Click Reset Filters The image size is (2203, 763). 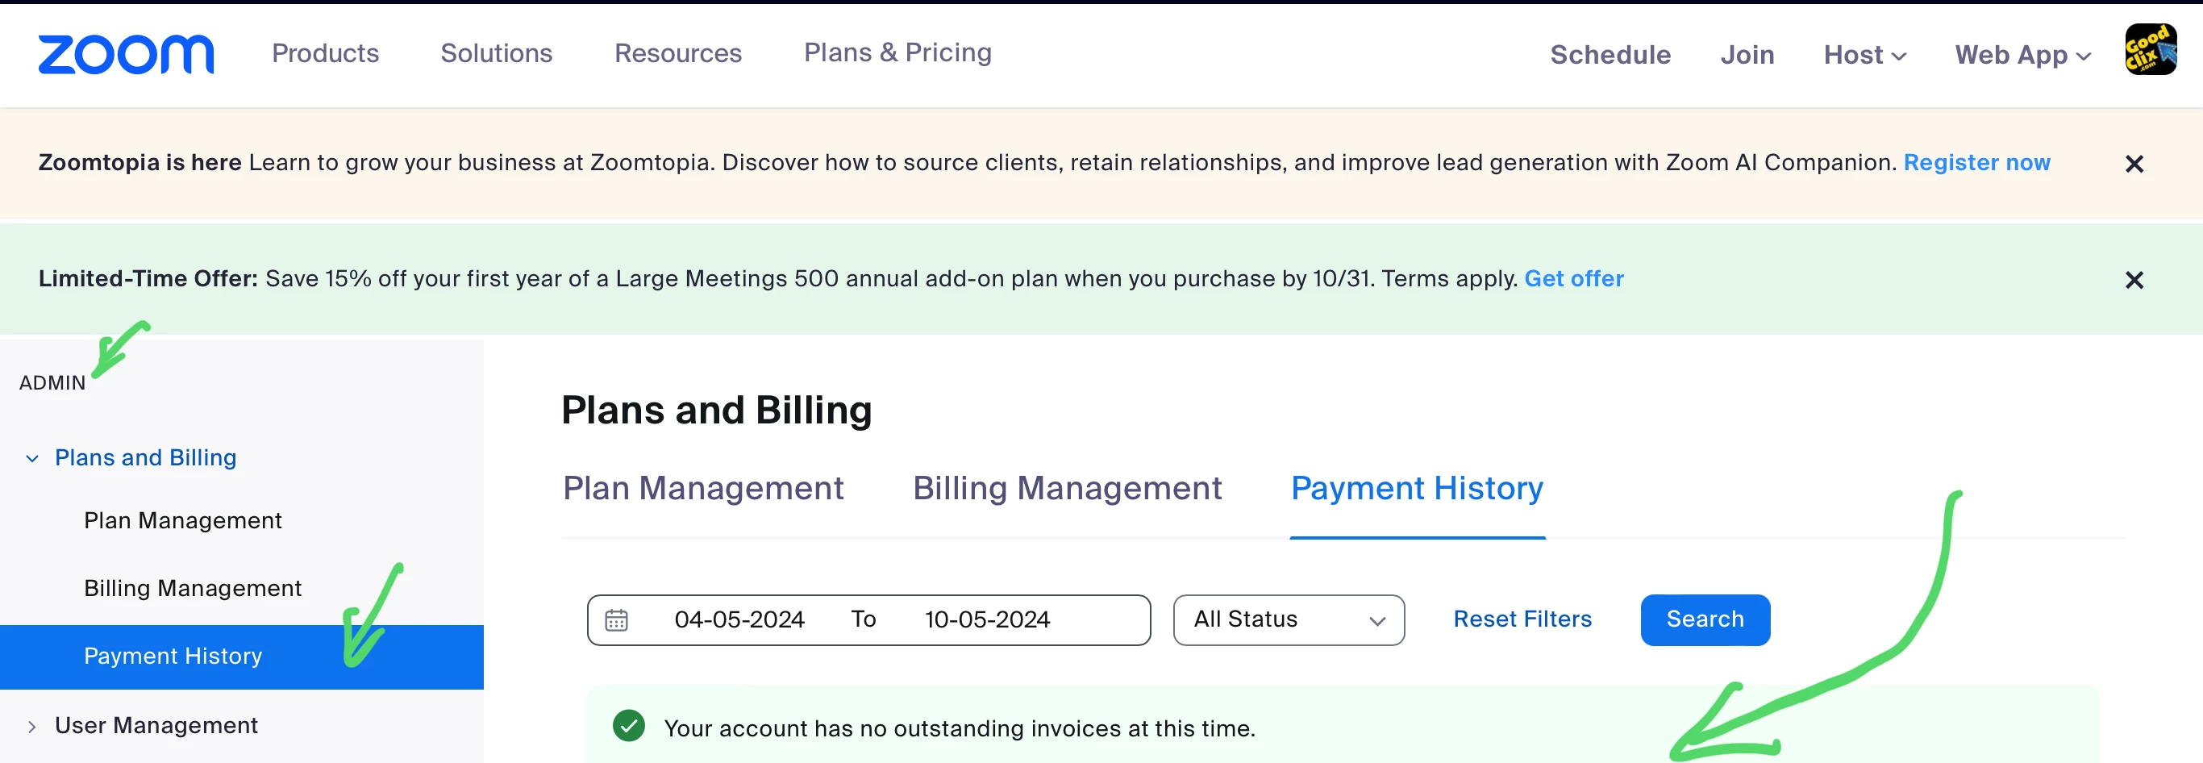(x=1522, y=619)
